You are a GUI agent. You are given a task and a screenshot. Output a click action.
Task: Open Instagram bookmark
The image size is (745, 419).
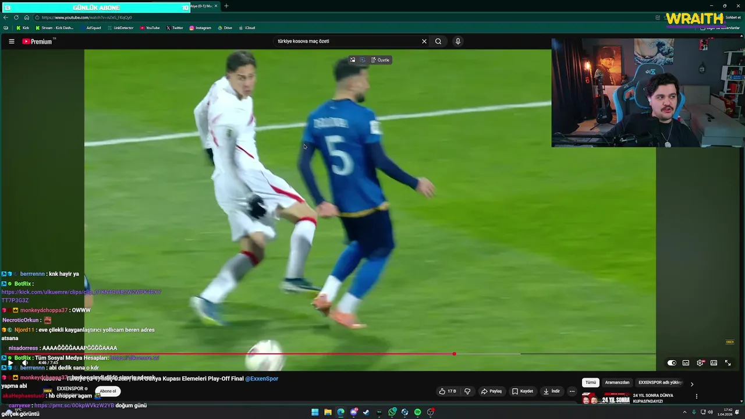200,28
